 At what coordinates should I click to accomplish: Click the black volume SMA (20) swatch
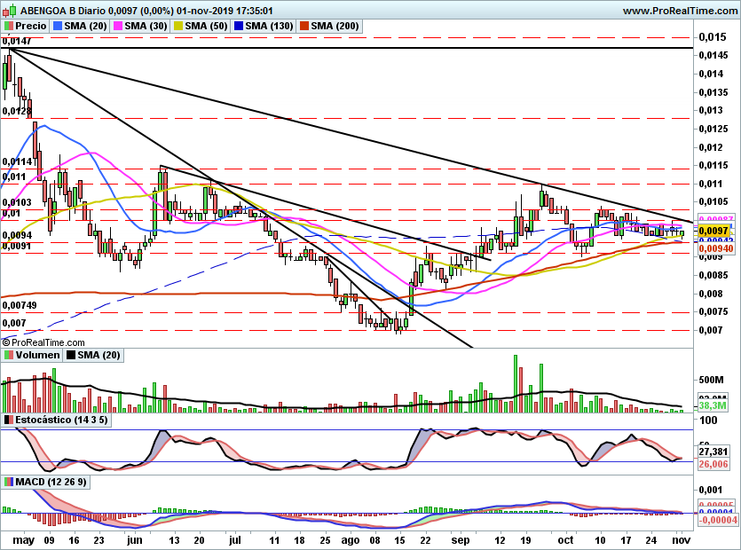(x=71, y=355)
